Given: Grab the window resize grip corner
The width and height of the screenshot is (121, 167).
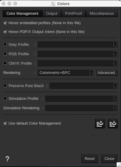Looking at the screenshot, I should coord(119,165).
